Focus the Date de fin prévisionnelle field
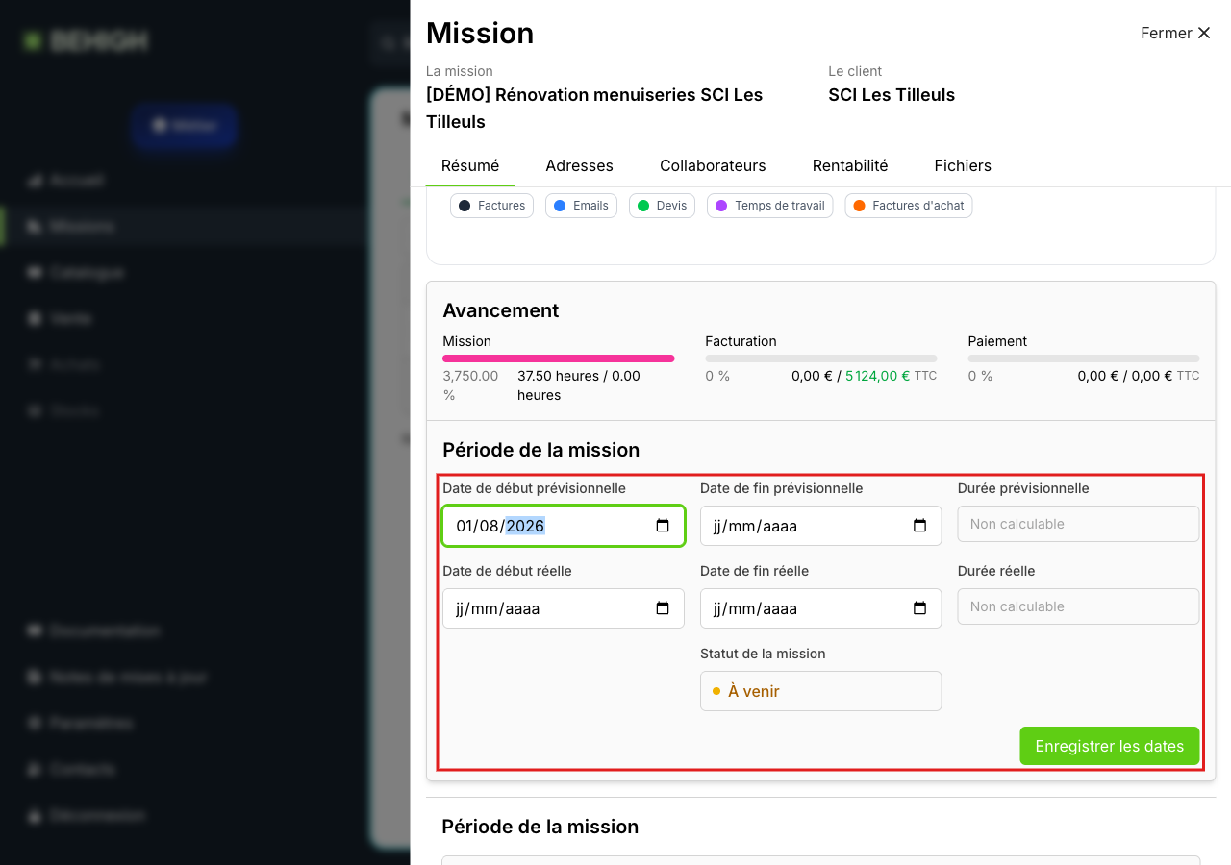The width and height of the screenshot is (1231, 865). point(820,526)
